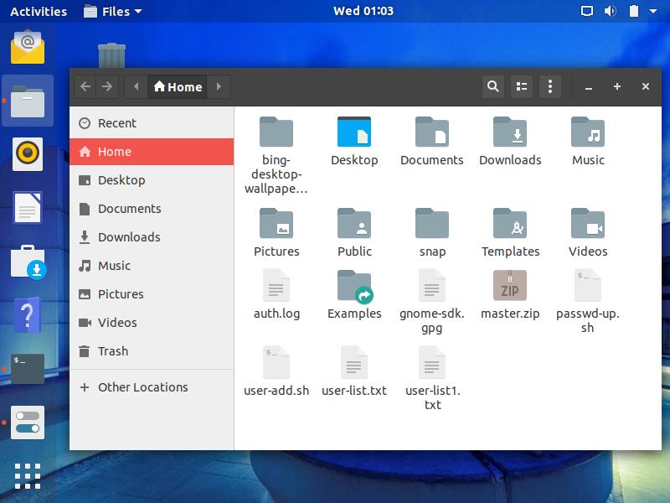Minimize the Files window
The height and width of the screenshot is (503, 670).
click(x=589, y=87)
